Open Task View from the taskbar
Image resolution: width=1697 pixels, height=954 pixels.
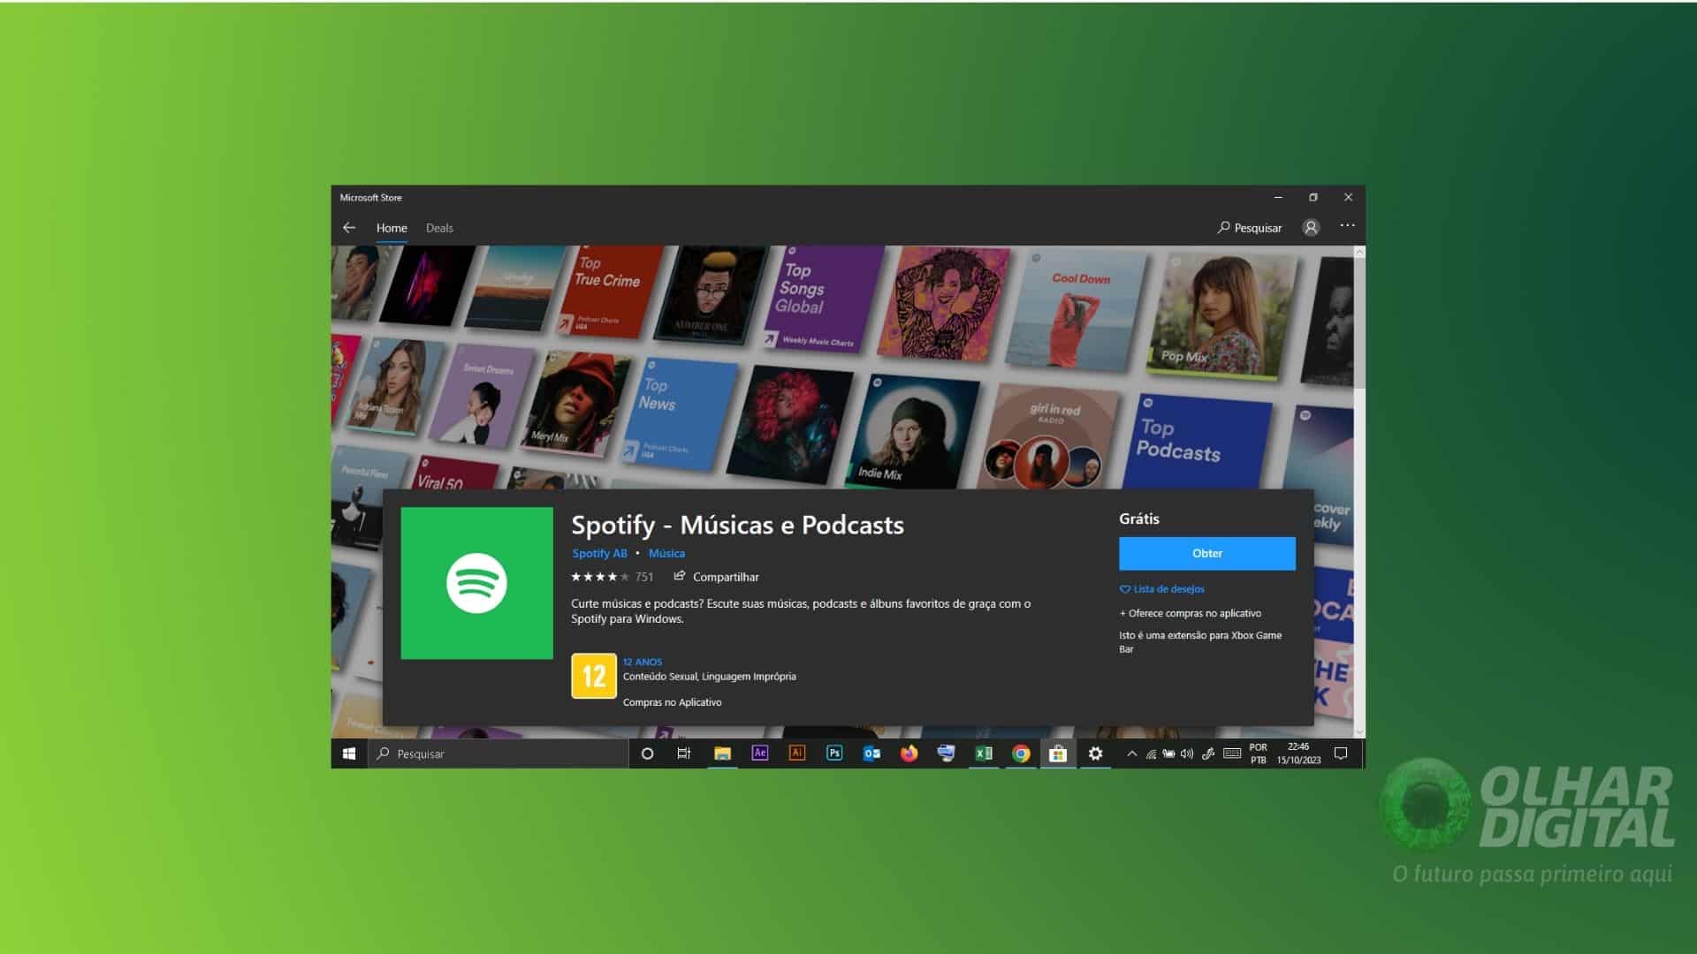pyautogui.click(x=683, y=753)
